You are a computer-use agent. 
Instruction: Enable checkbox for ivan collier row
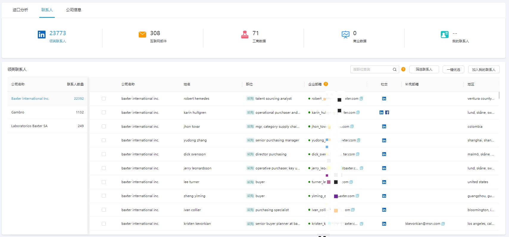[104, 210]
